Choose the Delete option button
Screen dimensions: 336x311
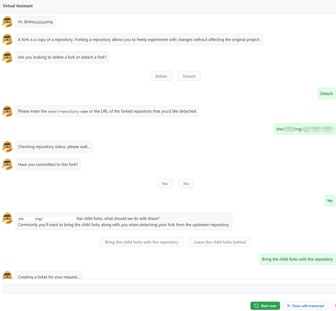161,76
